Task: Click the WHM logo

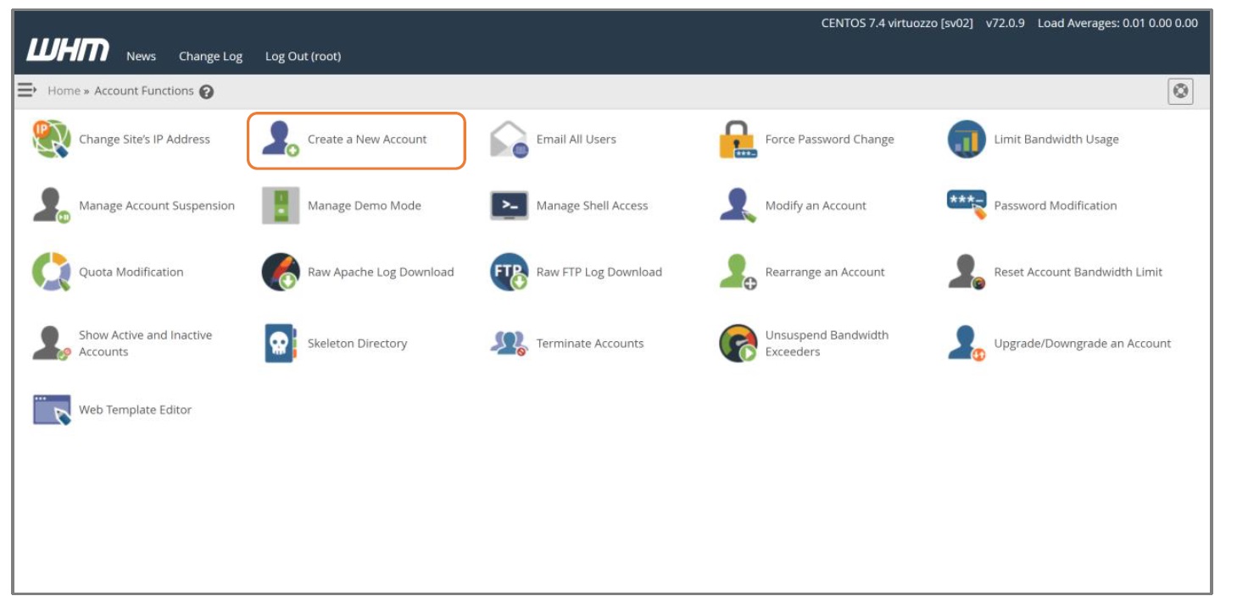Action: click(68, 51)
